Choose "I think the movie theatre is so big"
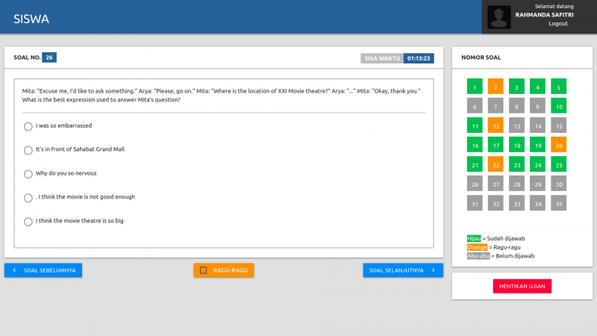597x336 pixels. 28,222
